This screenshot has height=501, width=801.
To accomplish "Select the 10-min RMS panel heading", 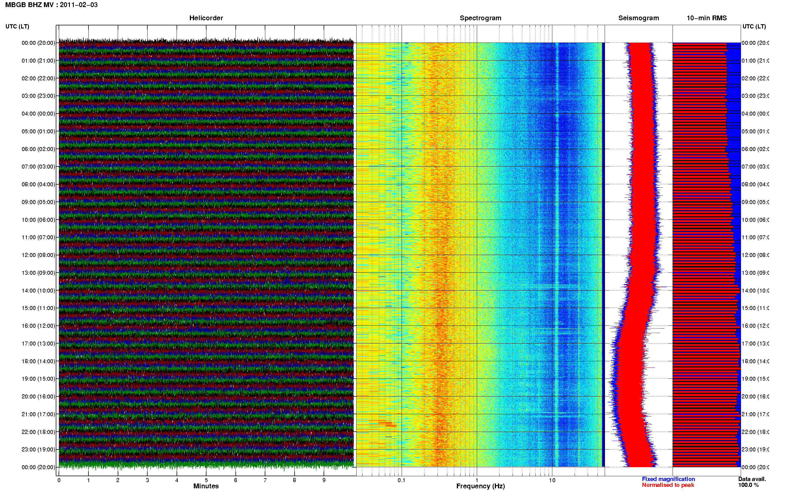I will click(x=707, y=18).
